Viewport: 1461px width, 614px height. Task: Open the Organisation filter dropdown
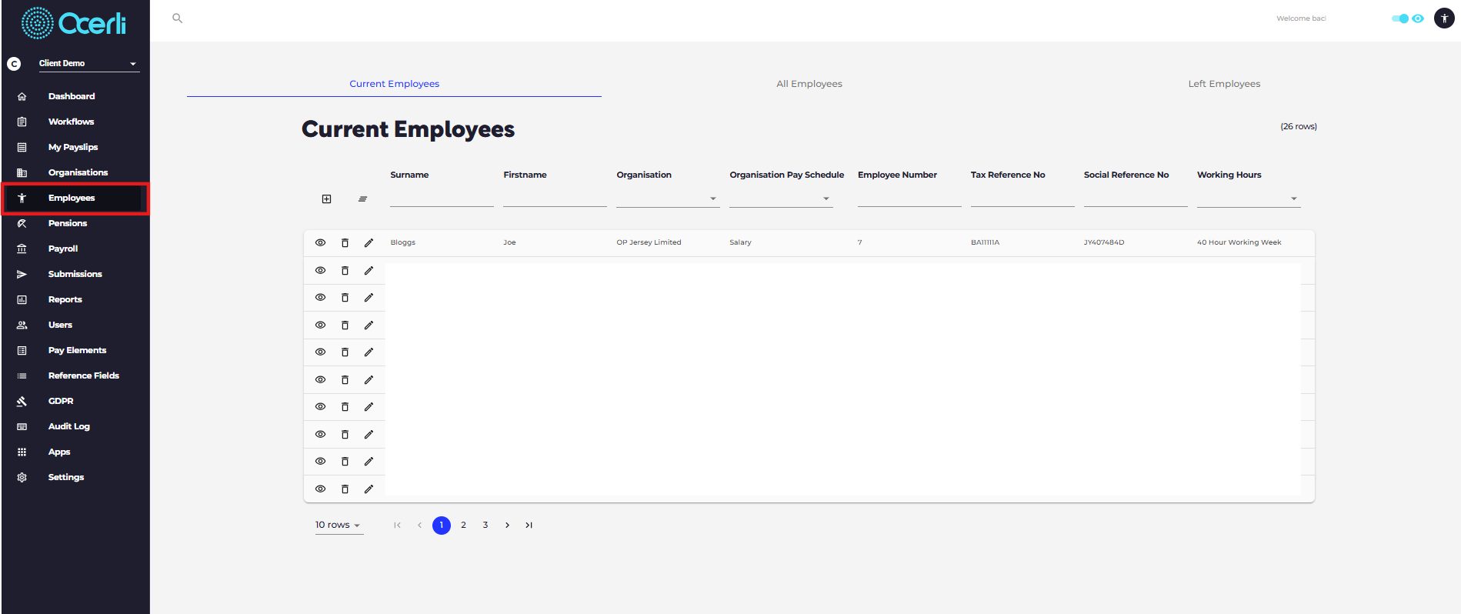click(667, 199)
